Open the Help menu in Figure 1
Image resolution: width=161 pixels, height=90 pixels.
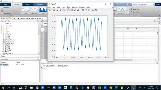[88, 7]
